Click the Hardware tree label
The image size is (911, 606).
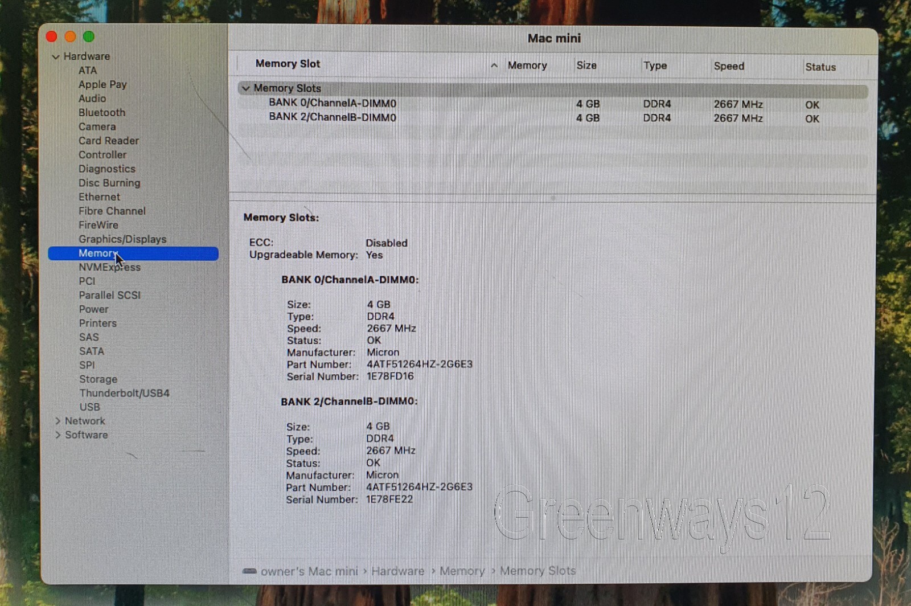coord(87,56)
